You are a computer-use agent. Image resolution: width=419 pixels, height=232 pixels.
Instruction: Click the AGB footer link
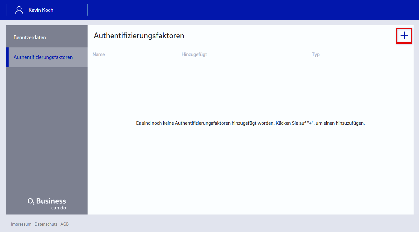tap(65, 224)
